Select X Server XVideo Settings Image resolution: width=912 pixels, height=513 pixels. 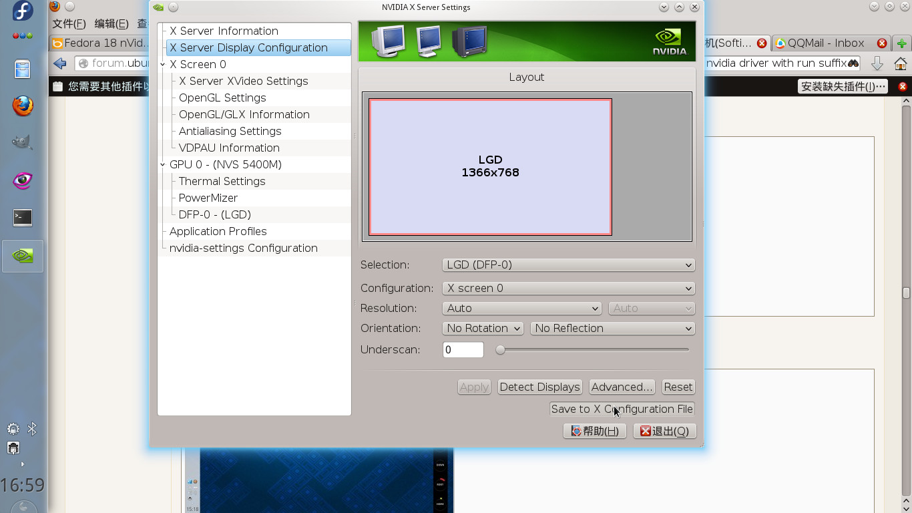pos(243,81)
